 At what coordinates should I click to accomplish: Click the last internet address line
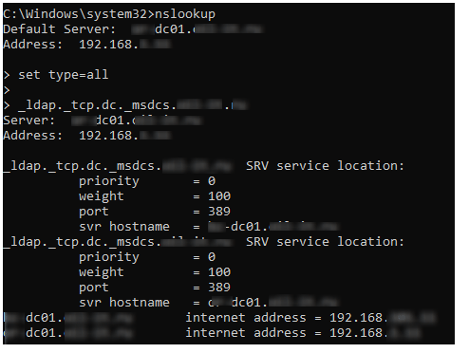212,333
